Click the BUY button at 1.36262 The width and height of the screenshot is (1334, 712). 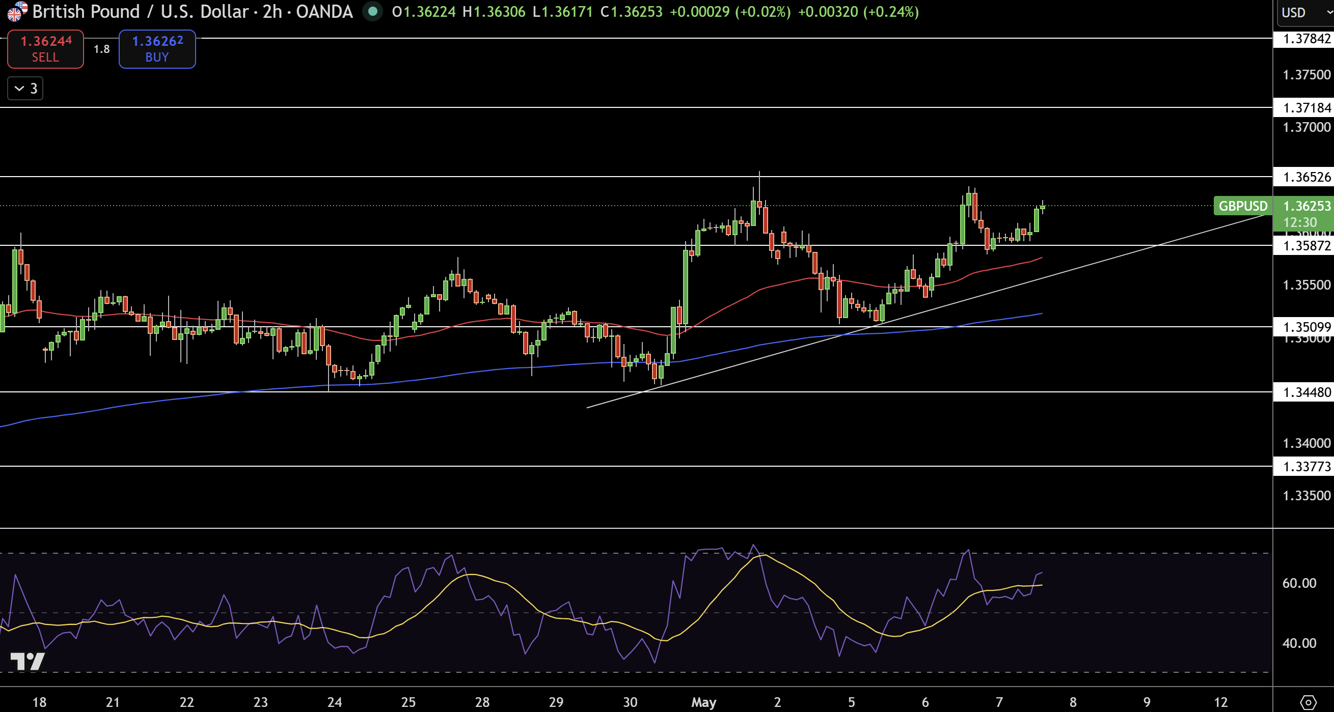click(157, 49)
